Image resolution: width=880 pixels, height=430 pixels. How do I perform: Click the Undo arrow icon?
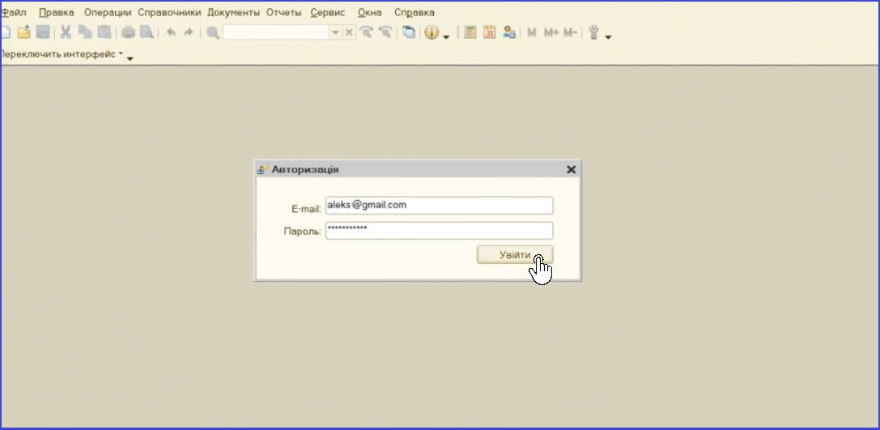171,32
